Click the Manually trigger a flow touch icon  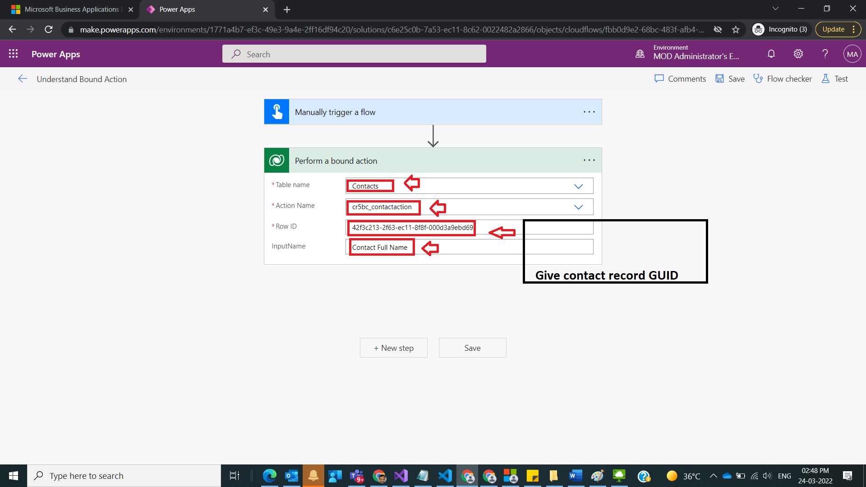point(276,112)
